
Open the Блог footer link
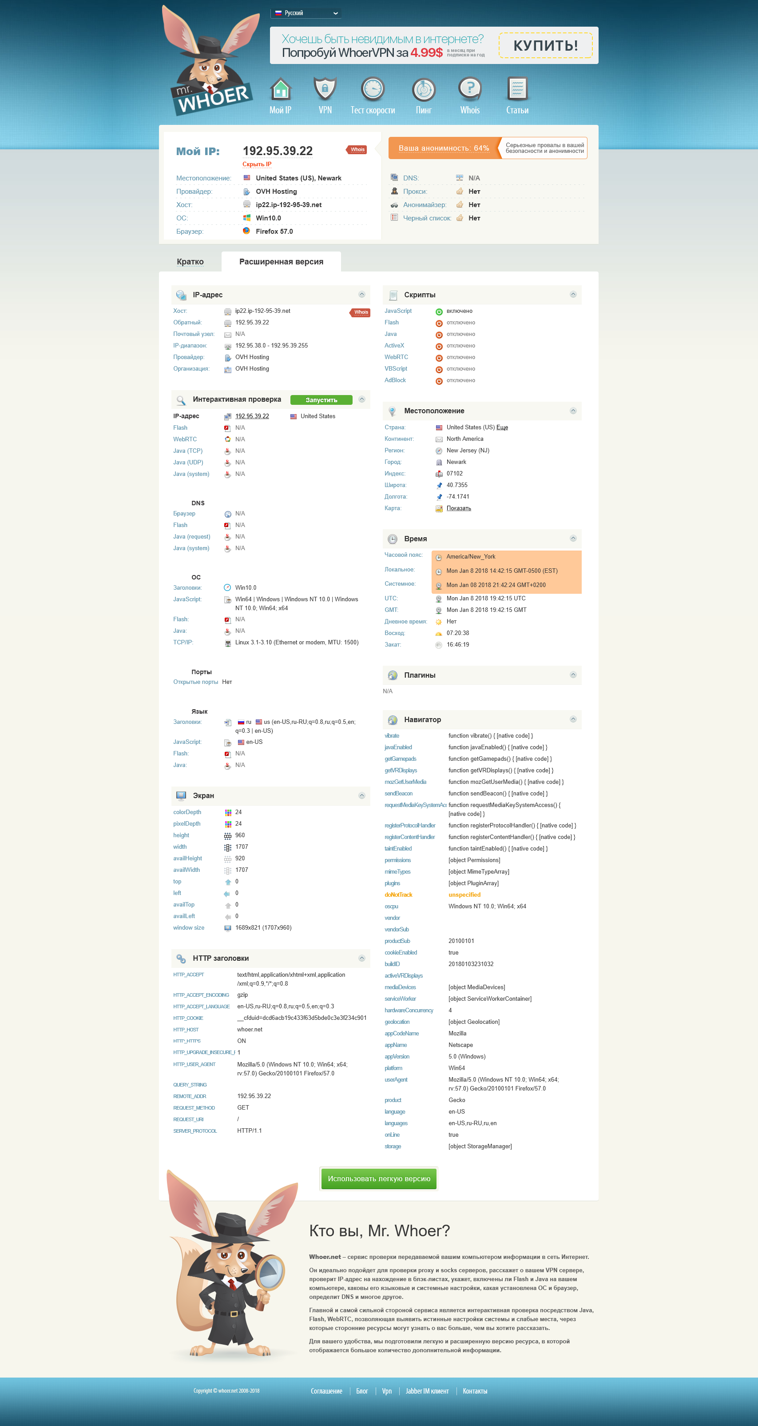(362, 1391)
